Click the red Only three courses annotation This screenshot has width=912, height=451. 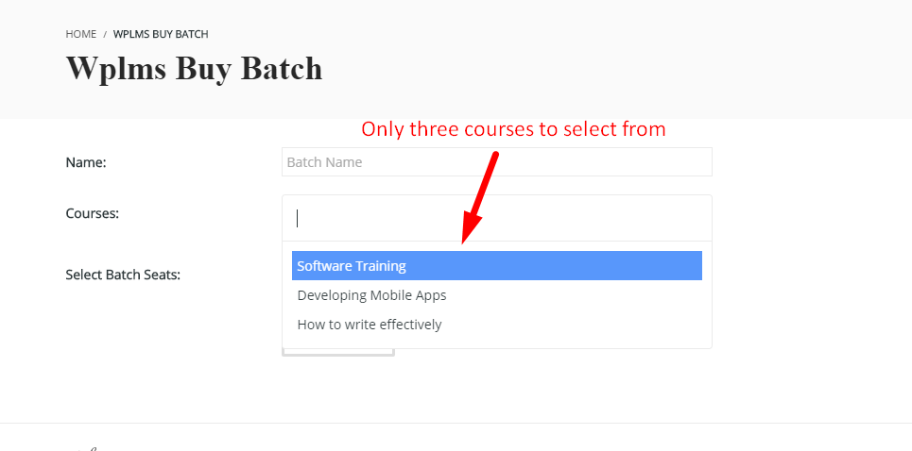pyautogui.click(x=513, y=129)
